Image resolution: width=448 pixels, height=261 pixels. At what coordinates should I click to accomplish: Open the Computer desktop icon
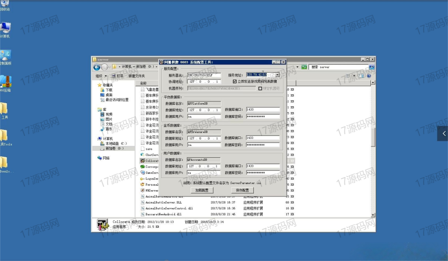click(x=5, y=30)
